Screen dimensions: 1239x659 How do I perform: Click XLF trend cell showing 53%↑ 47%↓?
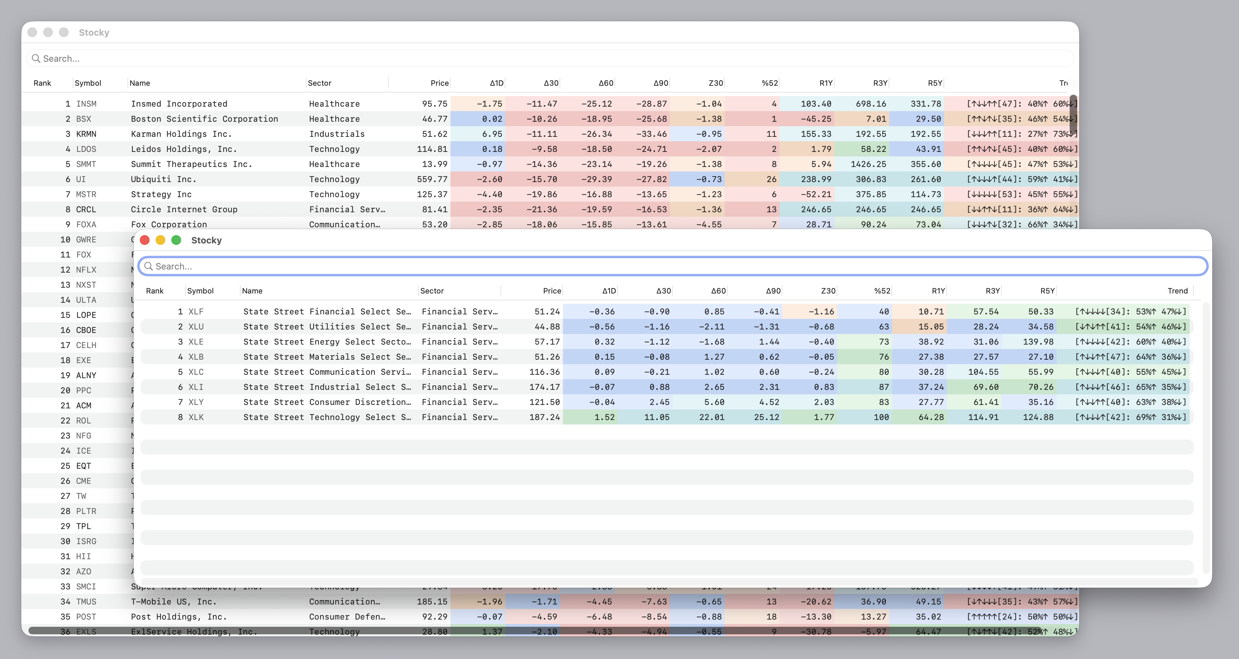tap(1131, 311)
